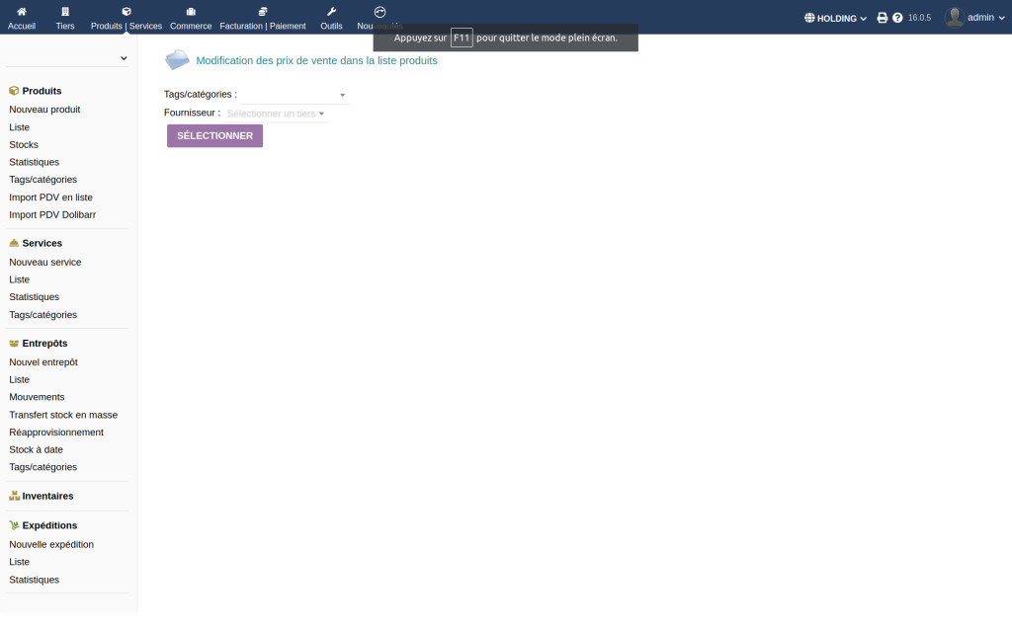Image resolution: width=1012 pixels, height=632 pixels.
Task: Click the print icon in the top bar
Action: click(x=883, y=18)
